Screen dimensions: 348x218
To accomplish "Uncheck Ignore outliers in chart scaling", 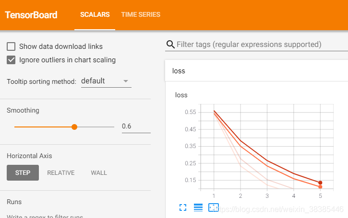I will click(x=11, y=60).
